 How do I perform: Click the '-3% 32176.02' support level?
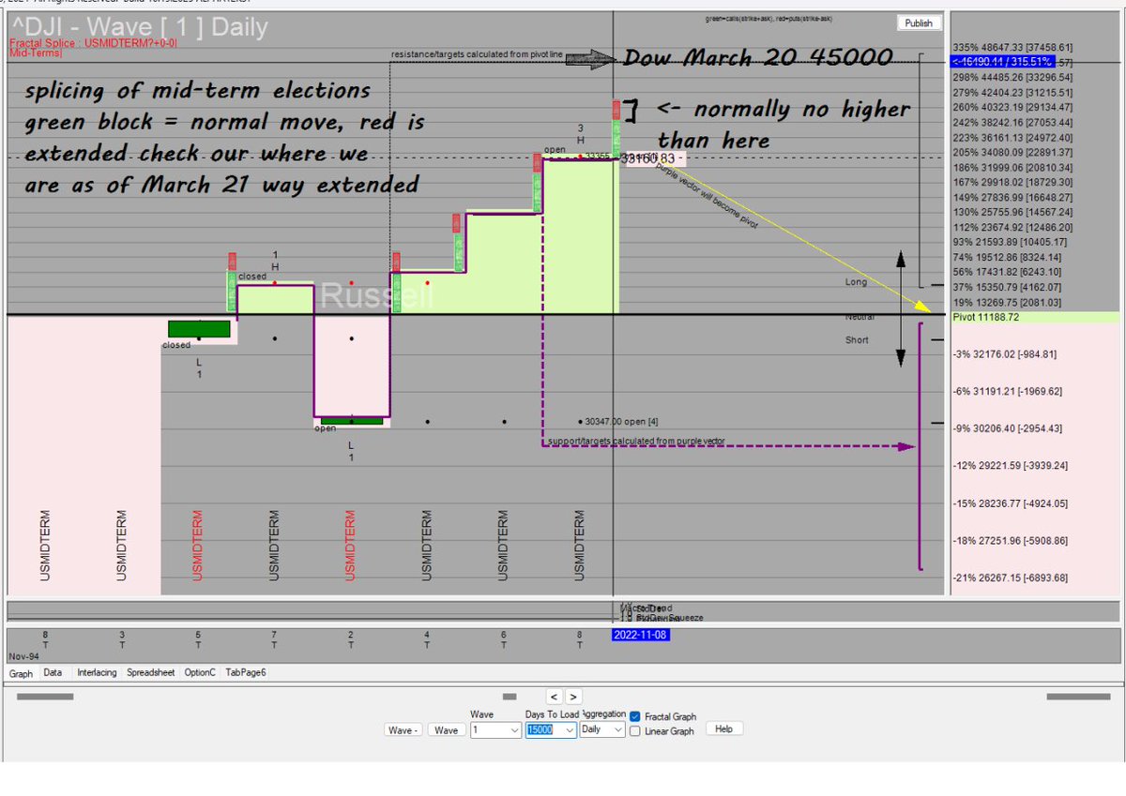click(1005, 354)
